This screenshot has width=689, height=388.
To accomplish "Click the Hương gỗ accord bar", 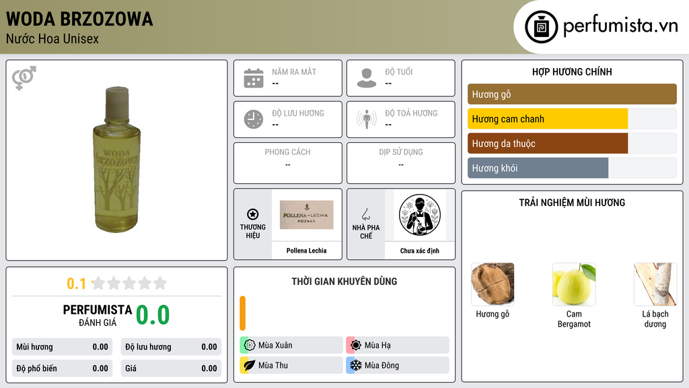I will (x=572, y=94).
